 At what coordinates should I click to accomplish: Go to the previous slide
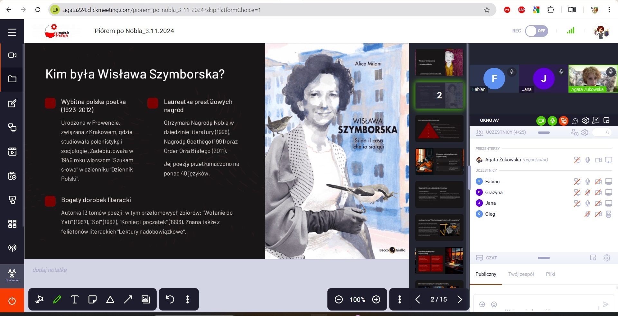click(418, 300)
